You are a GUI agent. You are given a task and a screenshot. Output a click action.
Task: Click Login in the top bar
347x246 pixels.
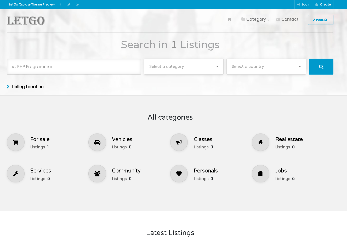(x=304, y=4)
